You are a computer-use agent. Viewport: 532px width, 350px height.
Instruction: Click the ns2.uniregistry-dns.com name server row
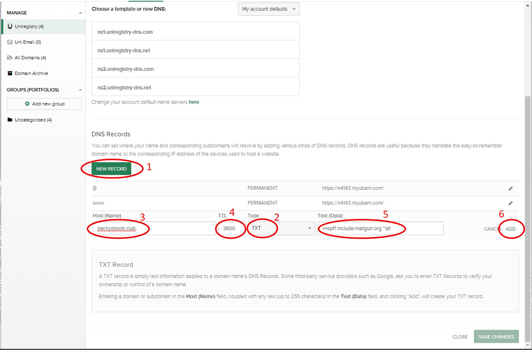click(x=195, y=68)
